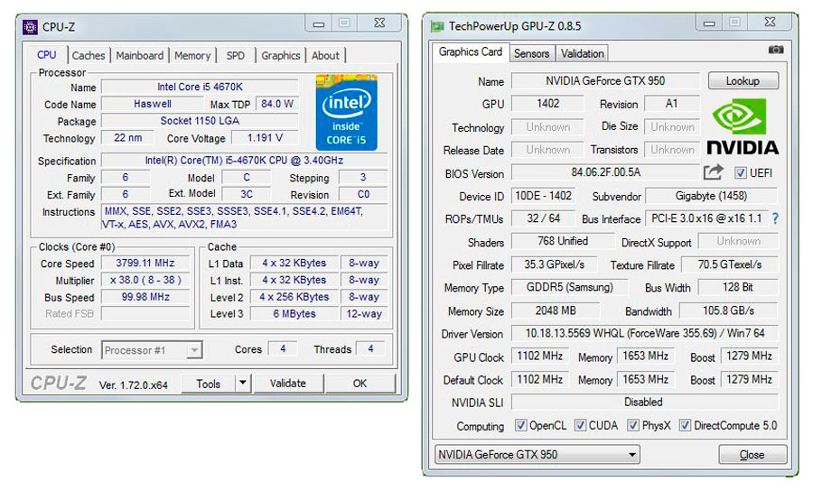Viewport: 813px width, 500px height.
Task: Minimize the GPU-Z window
Action: point(709,23)
